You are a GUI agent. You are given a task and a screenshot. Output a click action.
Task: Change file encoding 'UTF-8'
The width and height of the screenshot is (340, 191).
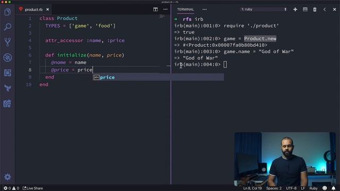point(291,188)
